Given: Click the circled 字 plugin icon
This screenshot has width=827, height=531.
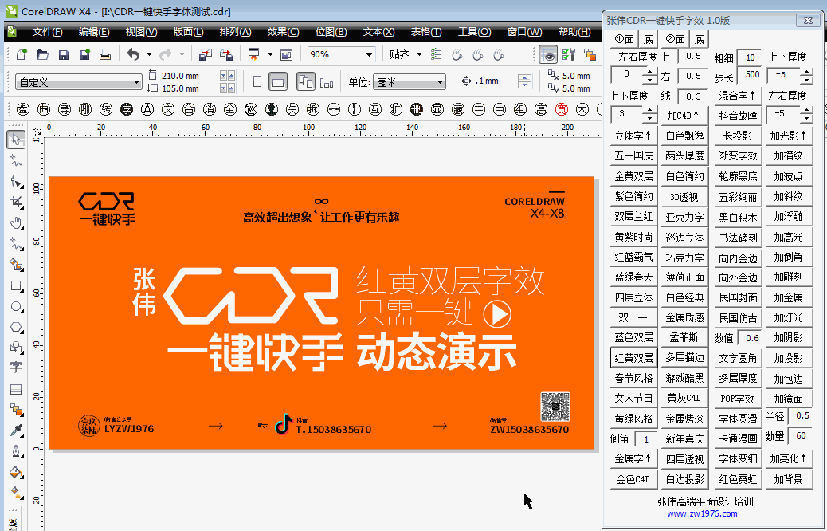Looking at the screenshot, I should pyautogui.click(x=127, y=109).
